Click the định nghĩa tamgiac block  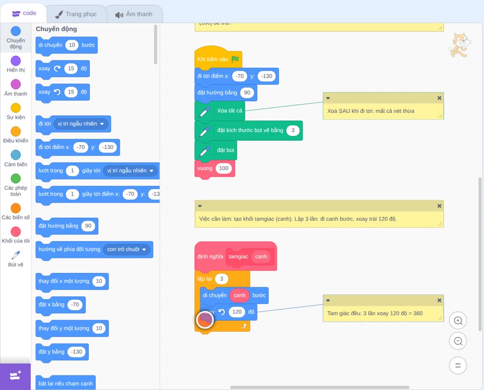click(236, 256)
